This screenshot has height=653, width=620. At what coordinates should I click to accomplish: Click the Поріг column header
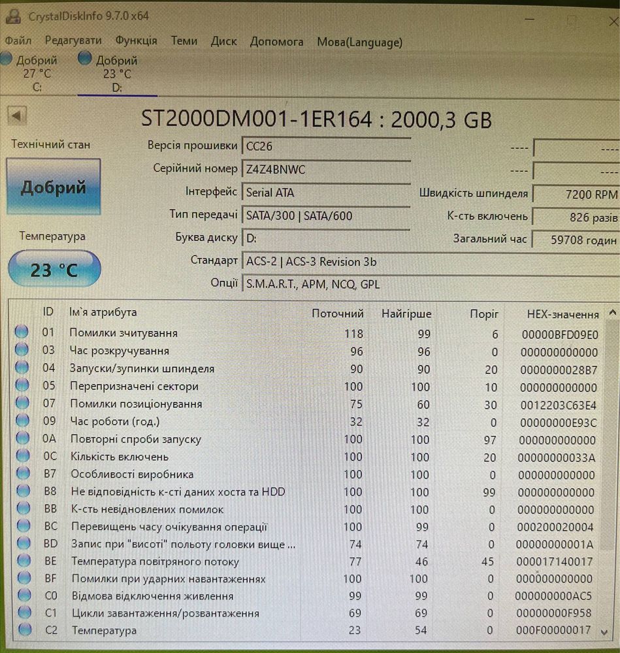tap(483, 314)
